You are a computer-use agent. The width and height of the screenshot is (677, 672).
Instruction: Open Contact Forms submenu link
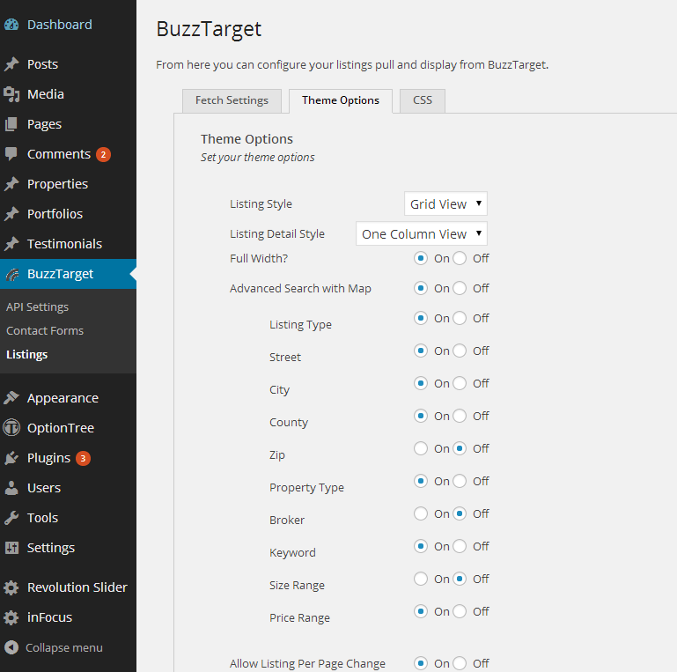pyautogui.click(x=45, y=331)
